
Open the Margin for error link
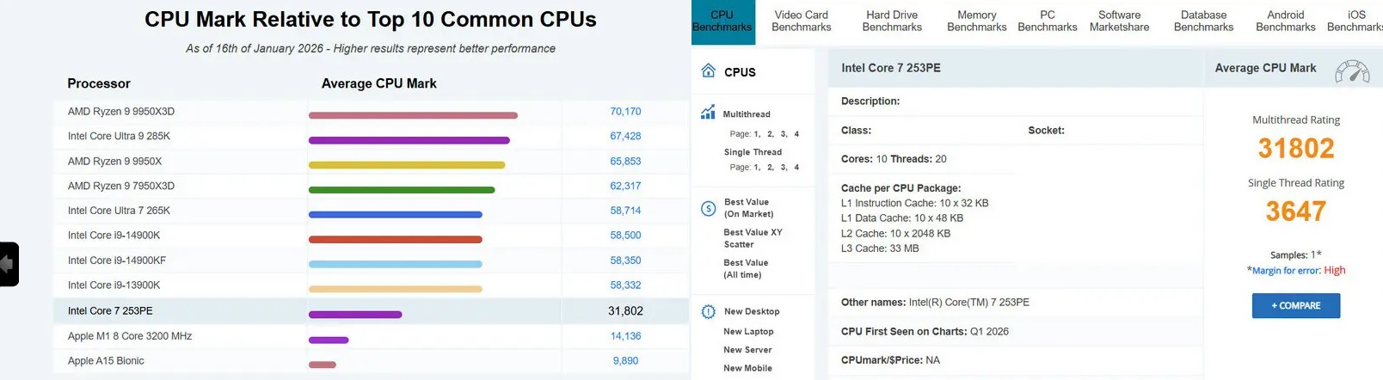point(1286,271)
